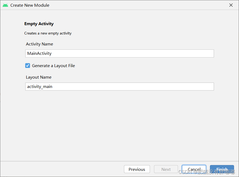Click the Layout Name label

pos(38,77)
